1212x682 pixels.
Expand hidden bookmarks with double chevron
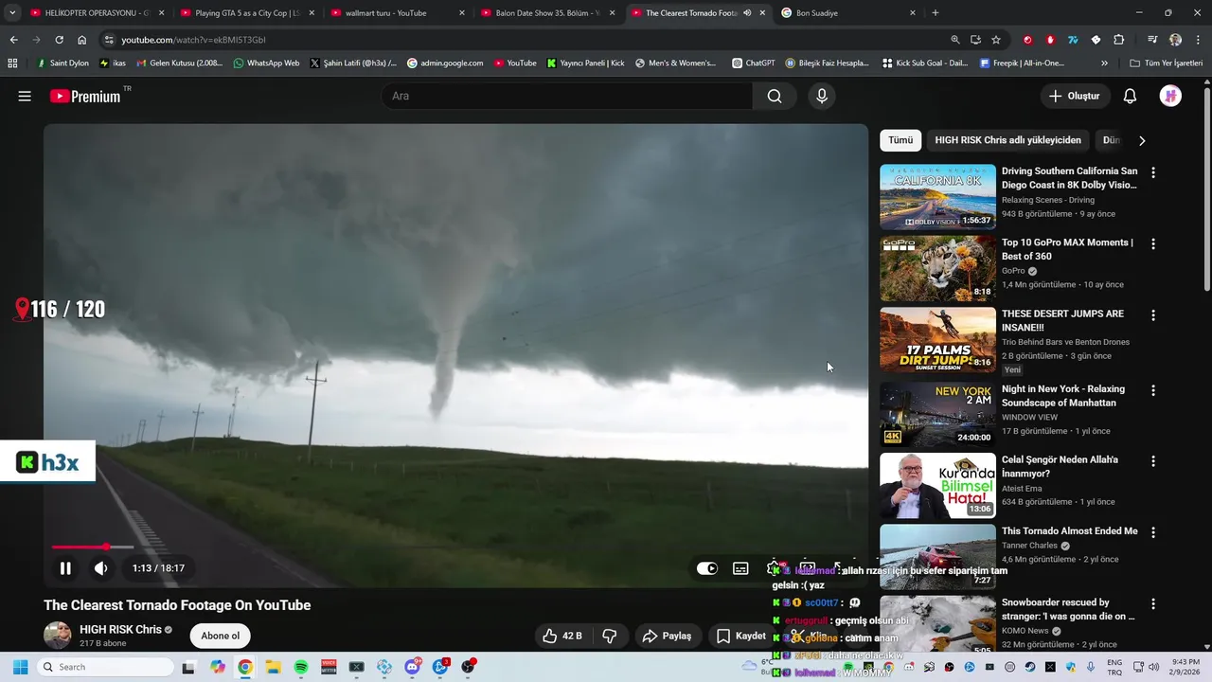pos(1104,63)
